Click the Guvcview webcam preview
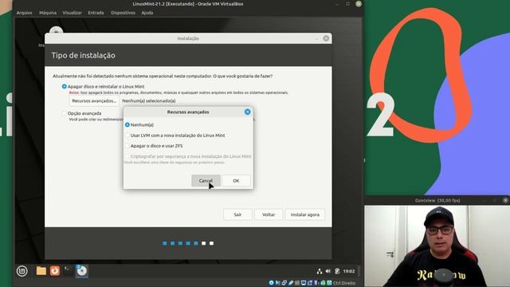510x287 pixels. click(437, 246)
